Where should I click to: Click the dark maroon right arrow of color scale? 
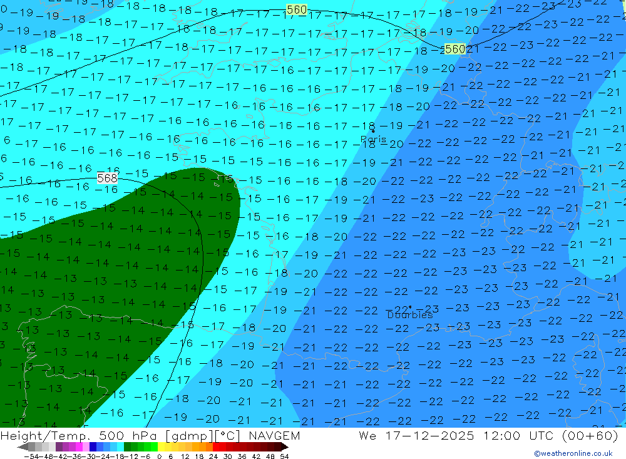tap(284, 447)
